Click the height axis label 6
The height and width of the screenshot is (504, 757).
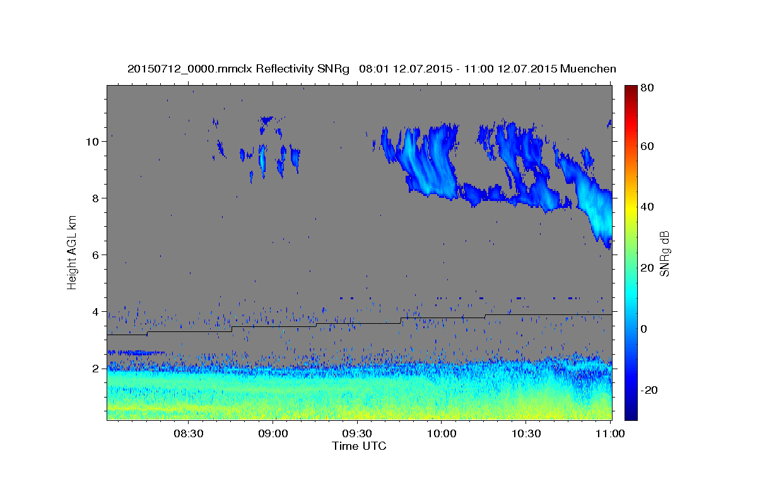click(x=95, y=255)
